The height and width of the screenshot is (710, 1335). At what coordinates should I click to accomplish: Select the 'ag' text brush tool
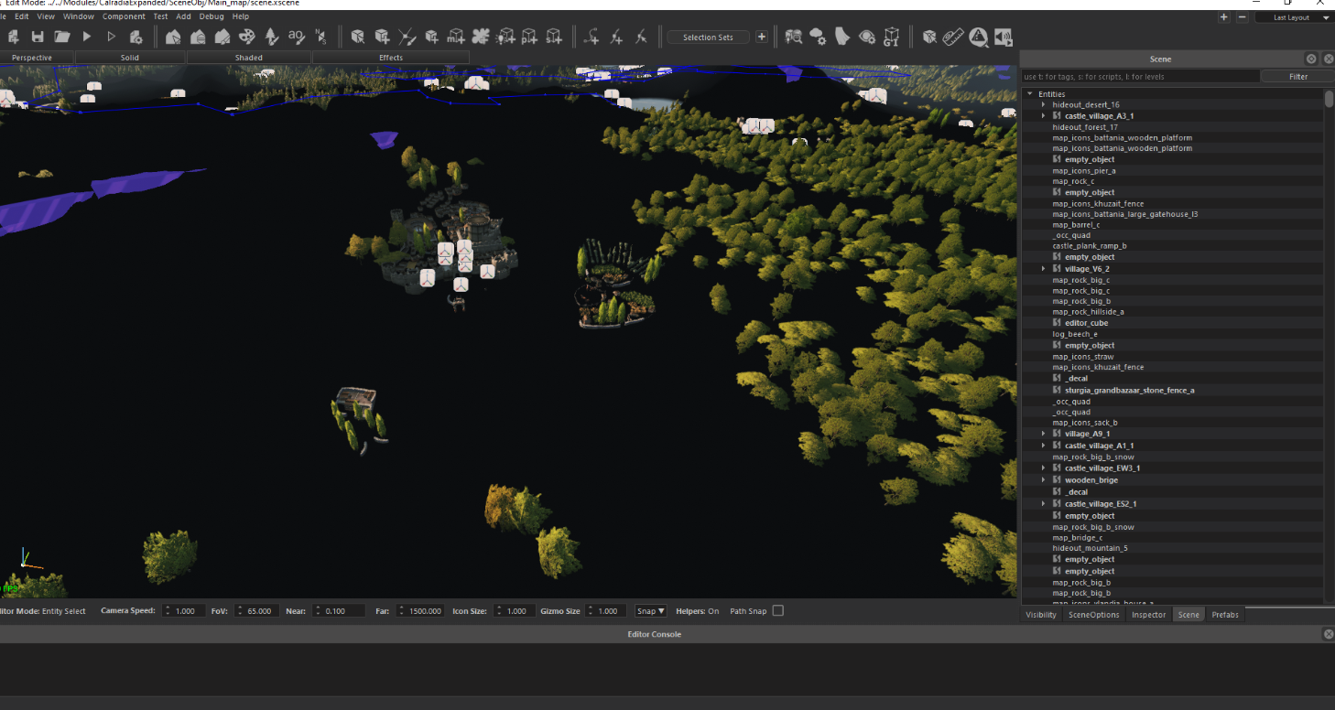tap(296, 37)
